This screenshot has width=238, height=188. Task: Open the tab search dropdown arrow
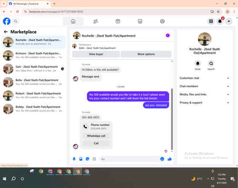coord(4,3)
